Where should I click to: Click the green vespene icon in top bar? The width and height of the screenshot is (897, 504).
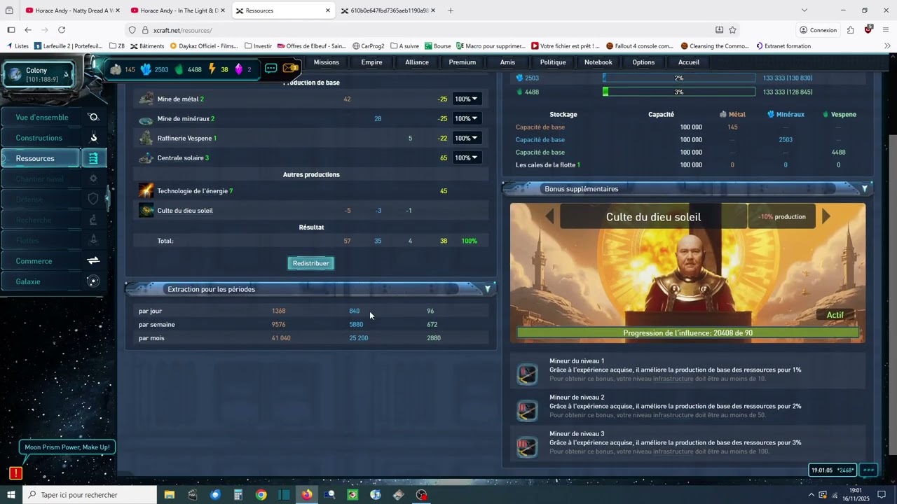coord(179,69)
